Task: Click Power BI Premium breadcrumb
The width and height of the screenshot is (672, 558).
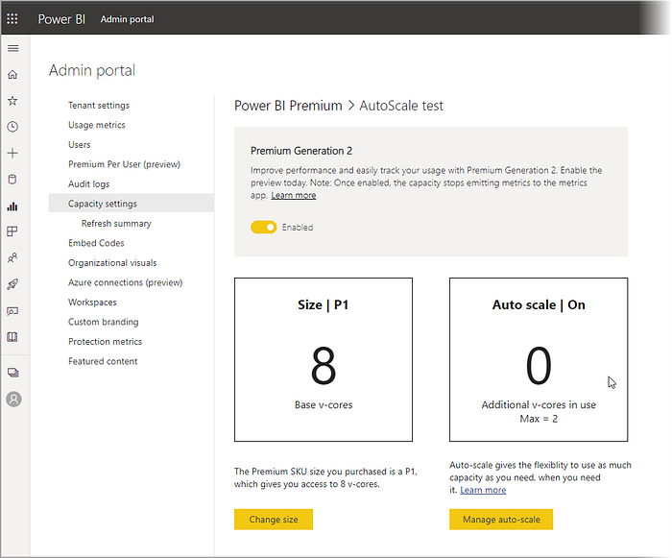Action: 288,106
